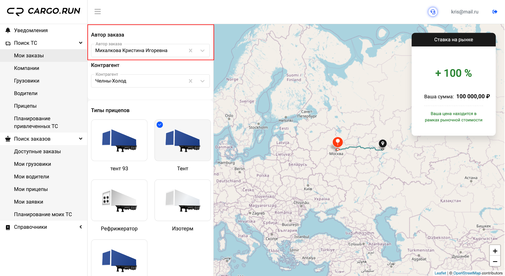This screenshot has height=276, width=505.
Task: Select the Рефрижератор trailer type
Action: pyautogui.click(x=119, y=200)
